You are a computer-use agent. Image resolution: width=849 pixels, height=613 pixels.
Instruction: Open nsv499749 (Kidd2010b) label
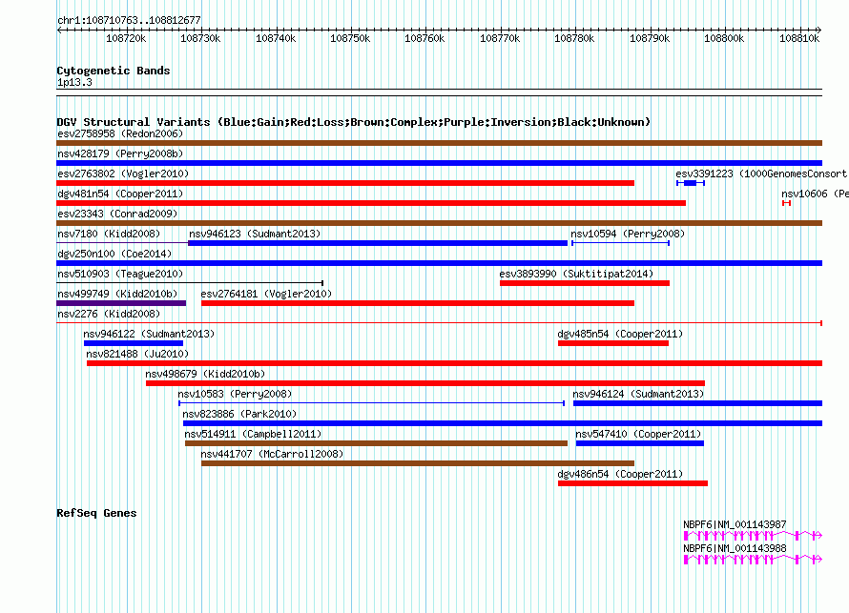click(117, 294)
